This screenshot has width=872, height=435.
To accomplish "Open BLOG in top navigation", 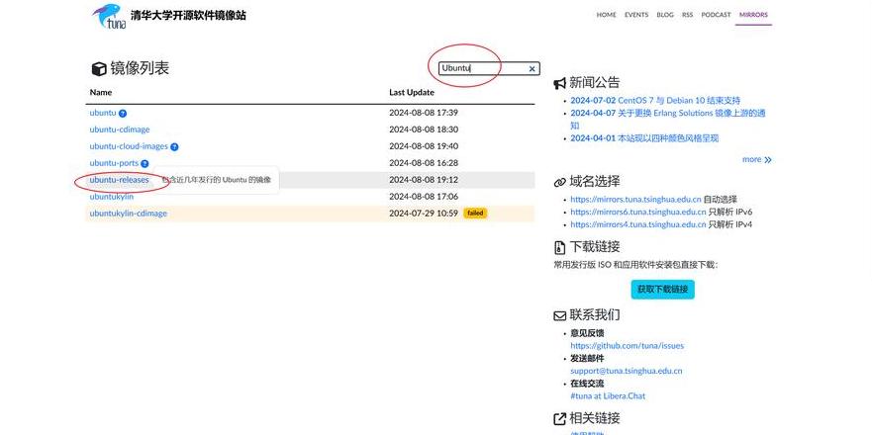I will (x=665, y=15).
